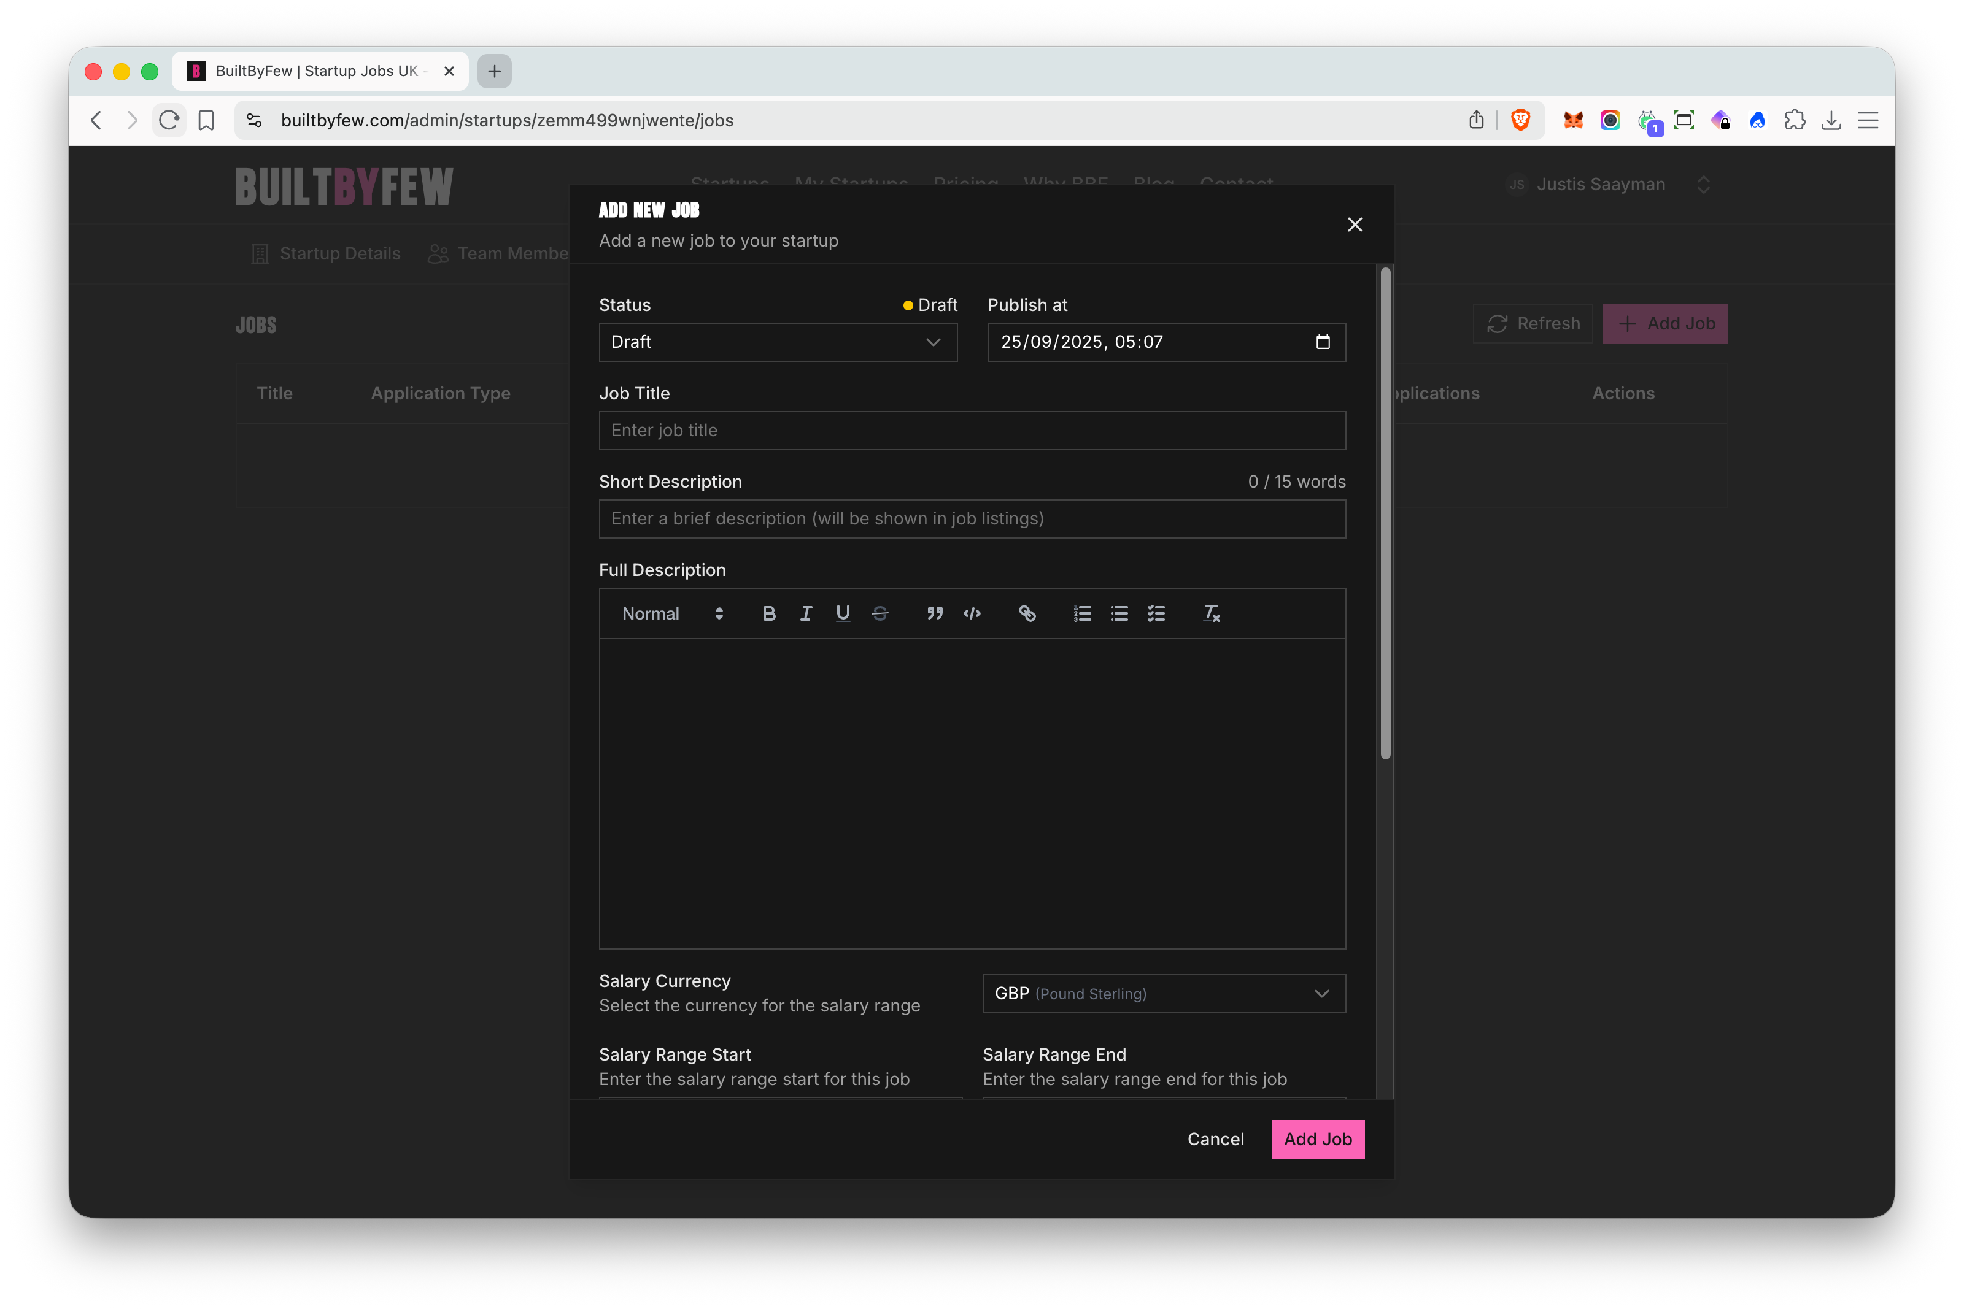Viewport: 1964px width, 1309px height.
Task: Insert a blockquote
Action: click(934, 613)
